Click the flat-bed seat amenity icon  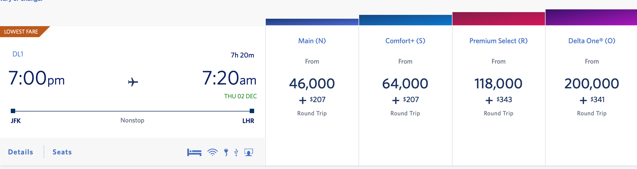(x=194, y=152)
